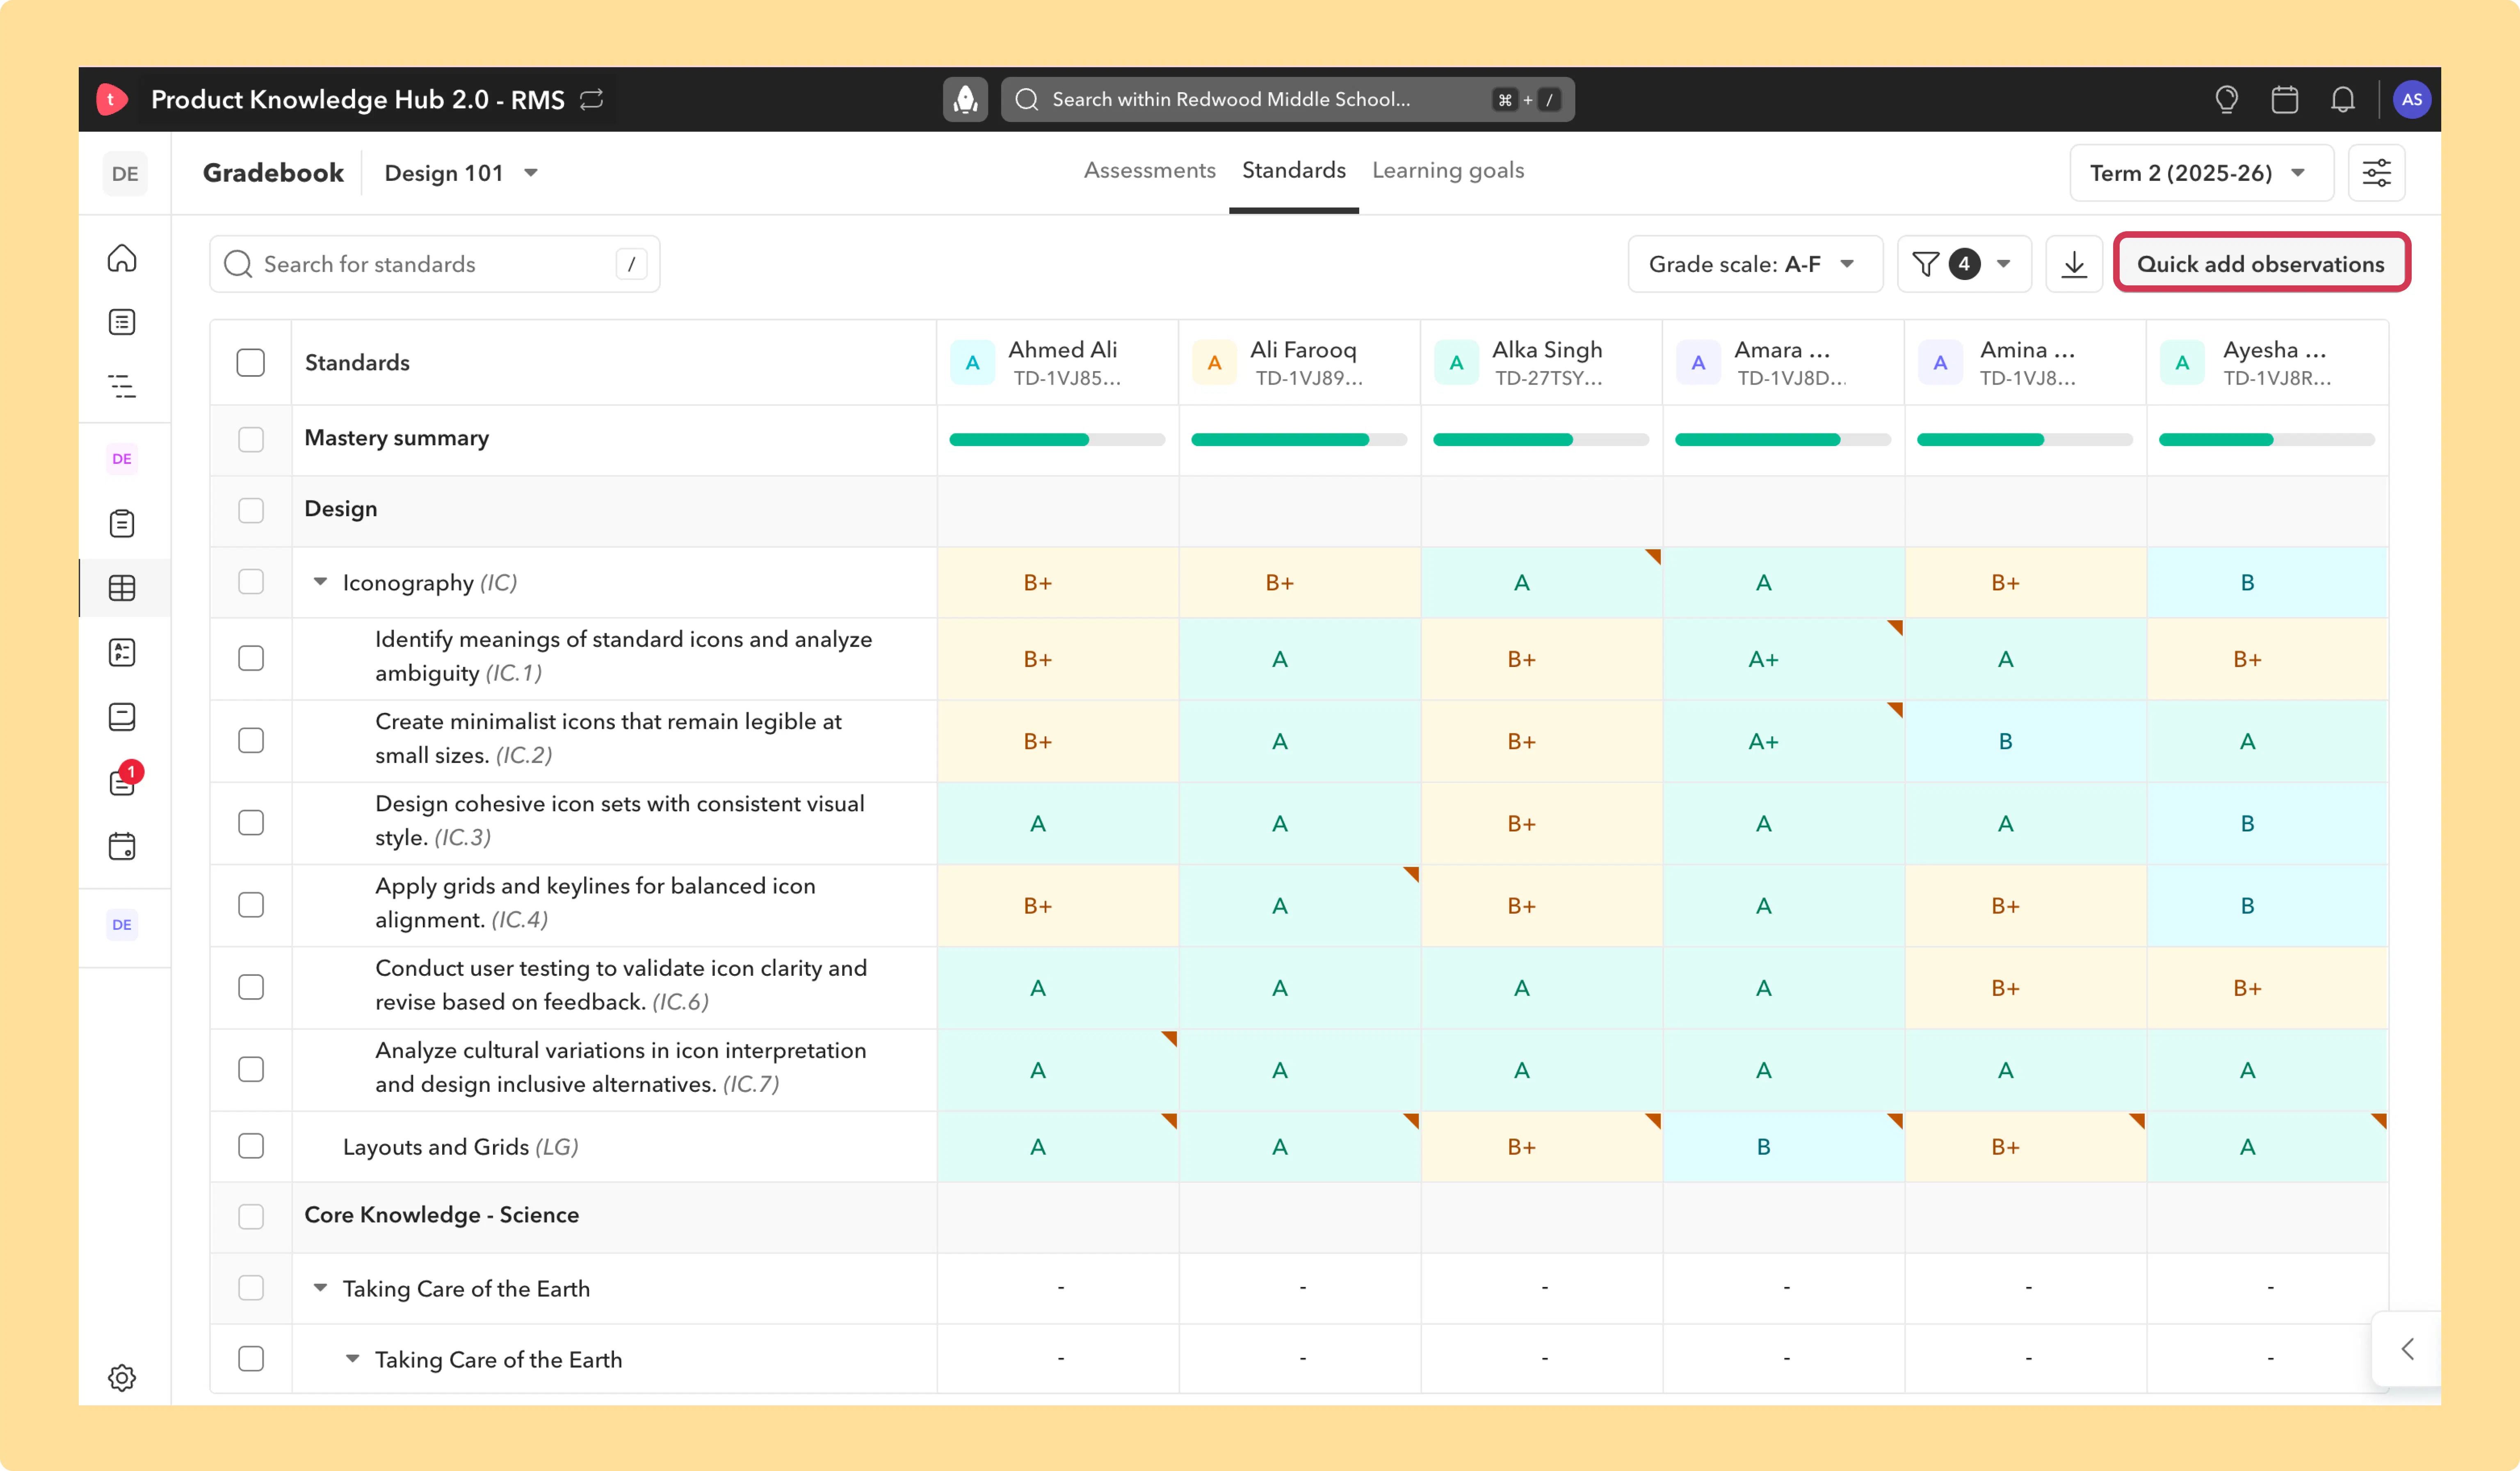Check the Design row checkbox
The width and height of the screenshot is (2520, 1471).
[x=251, y=511]
